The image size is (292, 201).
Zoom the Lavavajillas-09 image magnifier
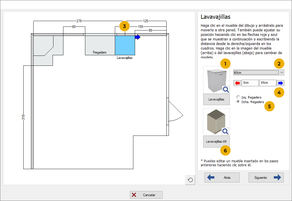coord(225,131)
